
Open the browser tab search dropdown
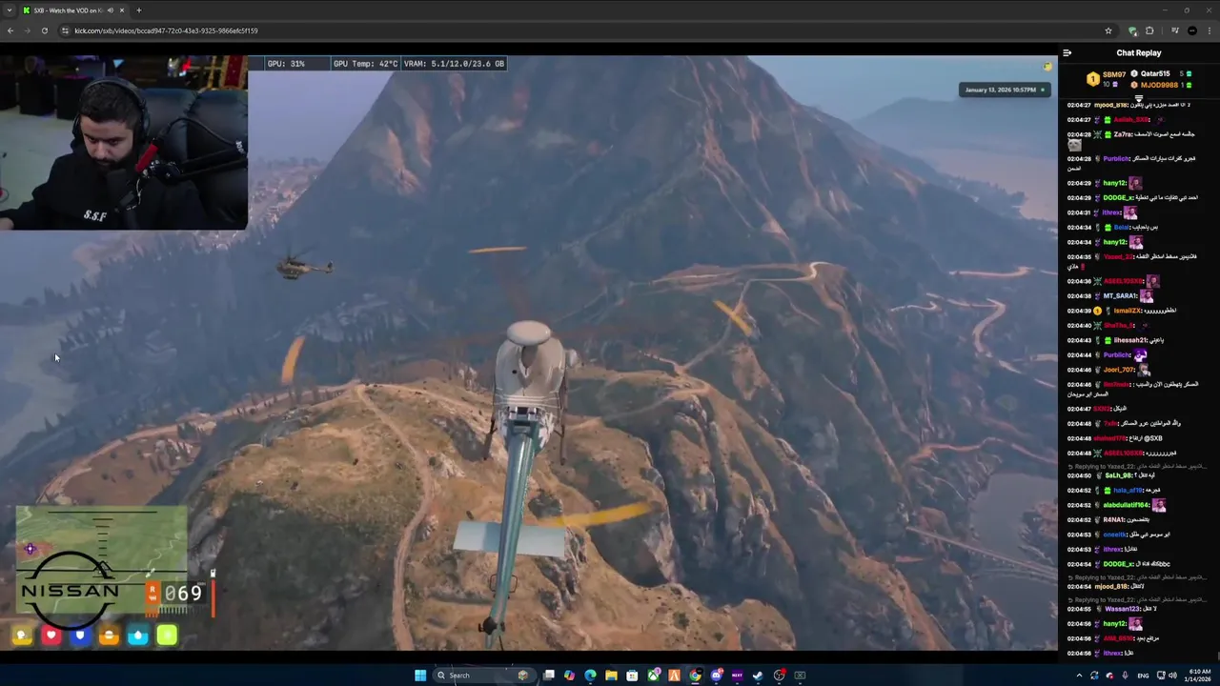click(10, 10)
